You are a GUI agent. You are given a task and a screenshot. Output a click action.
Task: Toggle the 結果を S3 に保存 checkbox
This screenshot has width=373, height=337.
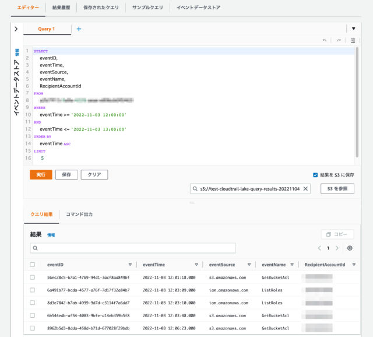[315, 175]
